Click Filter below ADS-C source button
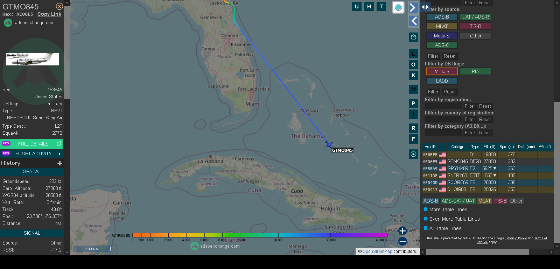560x269 pixels. pos(433,56)
